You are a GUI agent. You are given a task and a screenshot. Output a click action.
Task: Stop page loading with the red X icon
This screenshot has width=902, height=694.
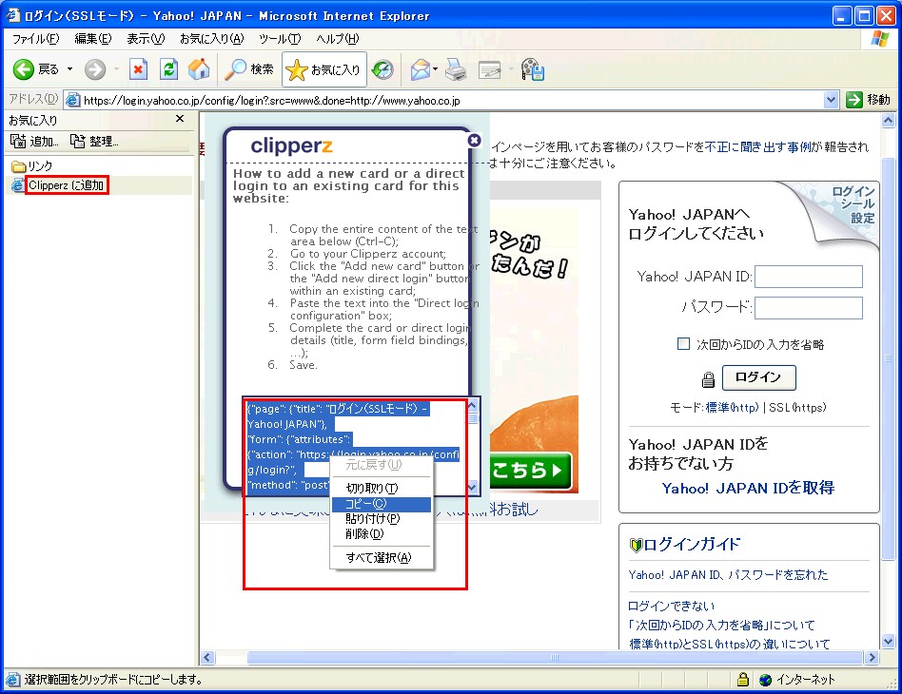tap(138, 69)
